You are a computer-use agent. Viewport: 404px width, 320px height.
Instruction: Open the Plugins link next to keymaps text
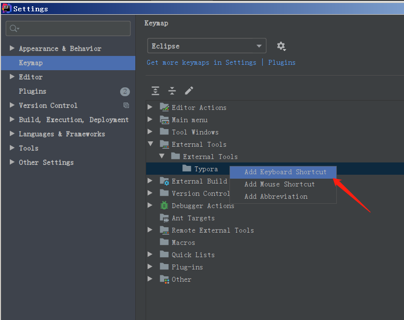coord(281,62)
